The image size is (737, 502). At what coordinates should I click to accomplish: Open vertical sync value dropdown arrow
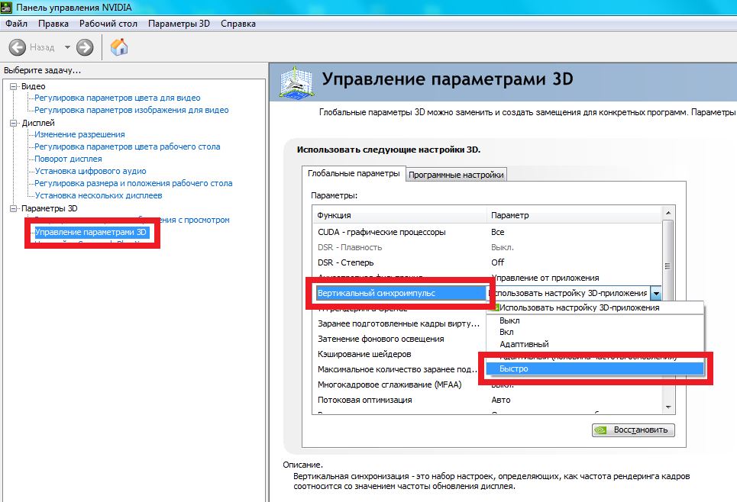click(x=656, y=294)
